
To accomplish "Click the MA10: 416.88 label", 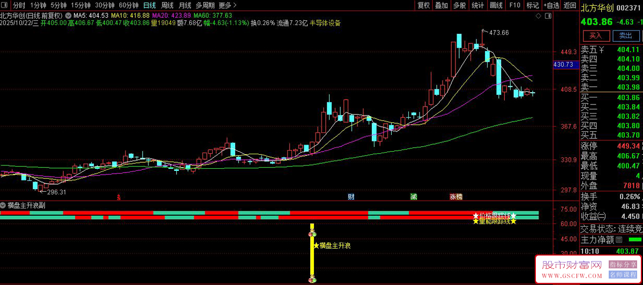I will click(130, 16).
